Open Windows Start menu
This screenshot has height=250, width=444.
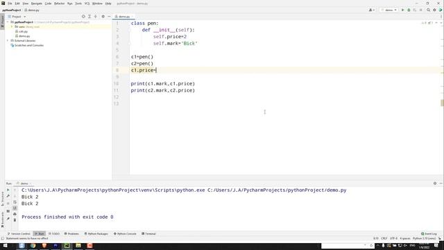tap(5, 245)
